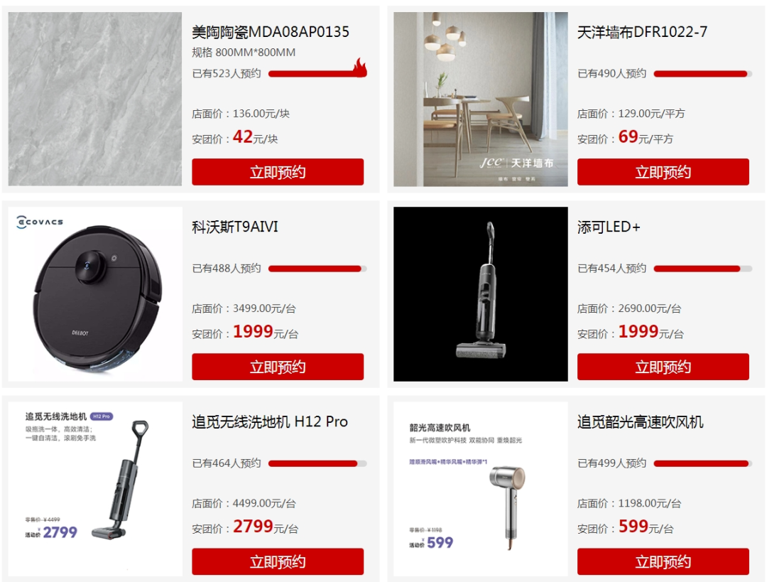Click 立即预约 for 追觅韶光高速吹风机
This screenshot has height=582, width=767.
pos(663,561)
